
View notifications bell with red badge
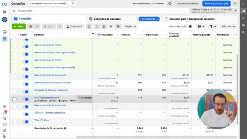click(5, 112)
